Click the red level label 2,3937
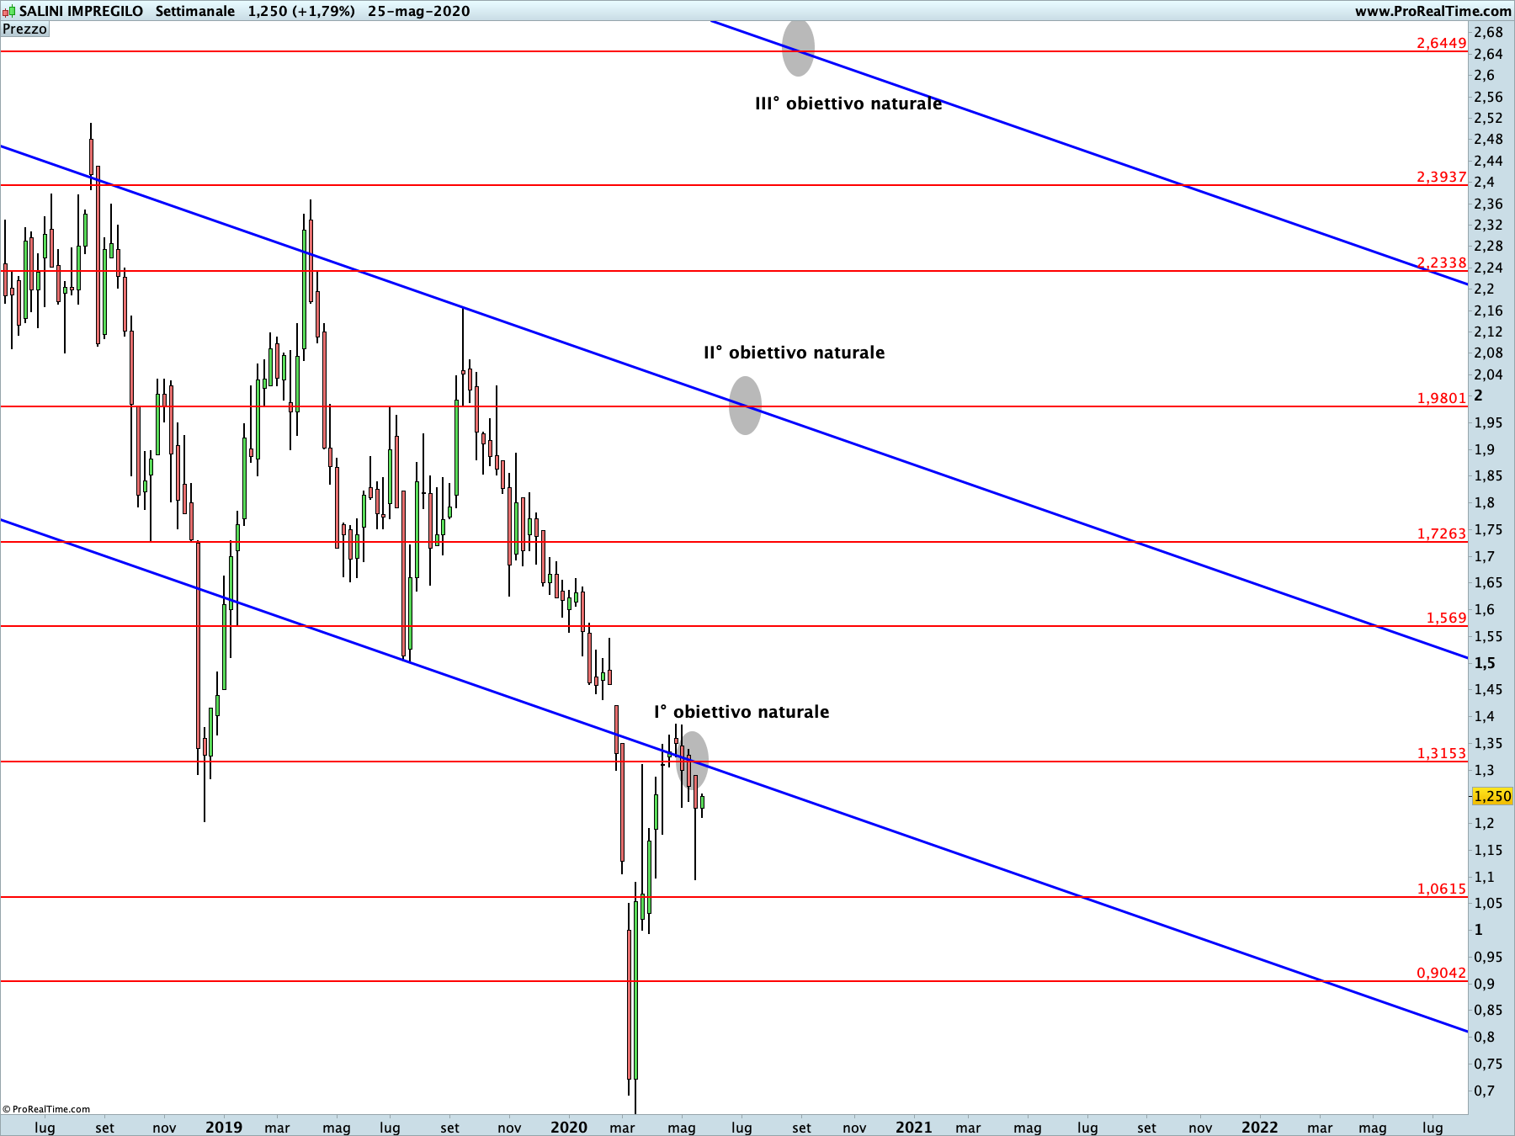1515x1136 pixels. (x=1441, y=177)
